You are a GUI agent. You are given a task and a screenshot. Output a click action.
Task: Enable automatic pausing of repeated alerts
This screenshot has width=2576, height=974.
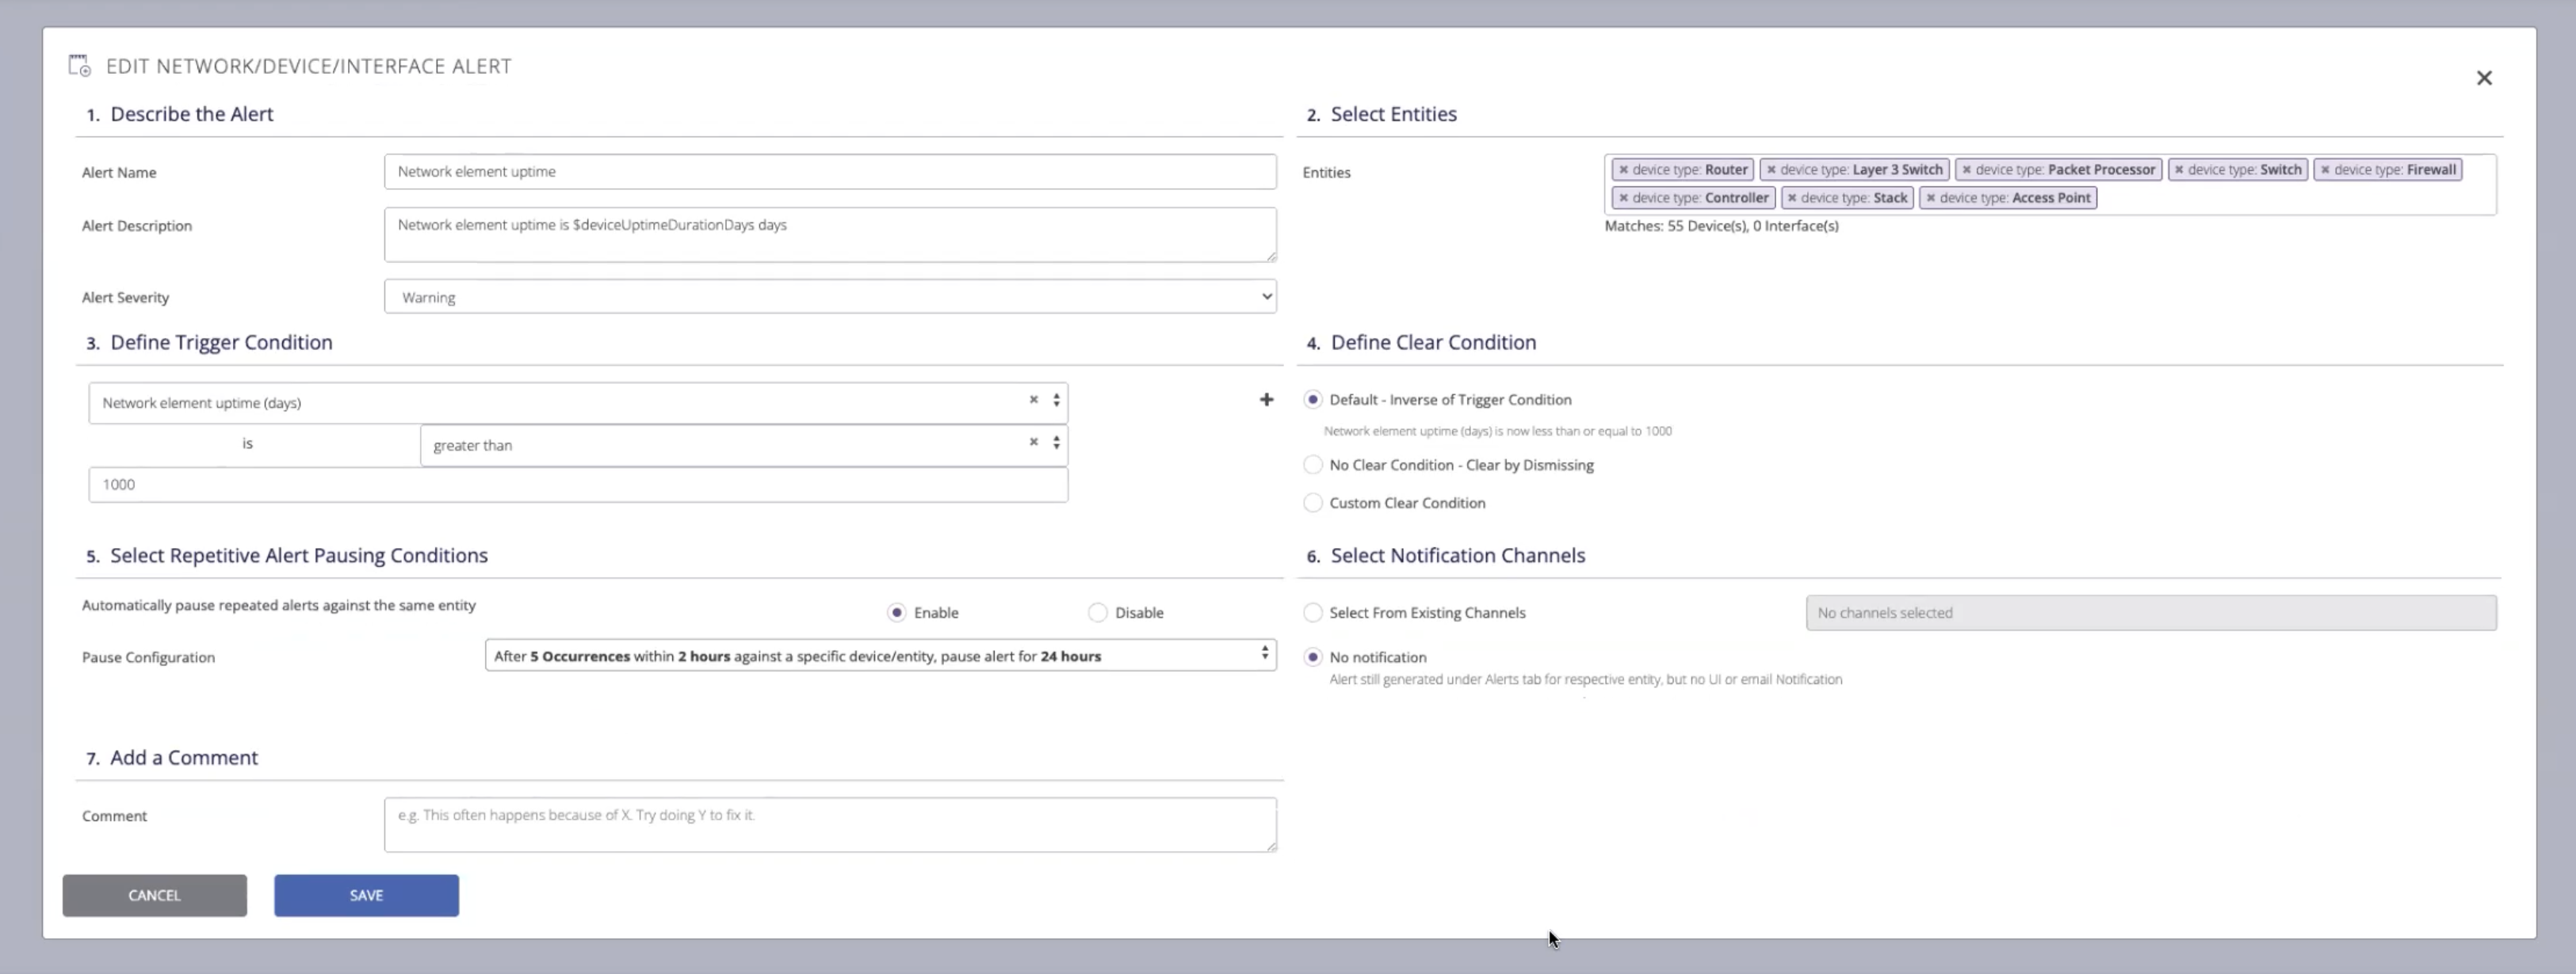tap(896, 612)
